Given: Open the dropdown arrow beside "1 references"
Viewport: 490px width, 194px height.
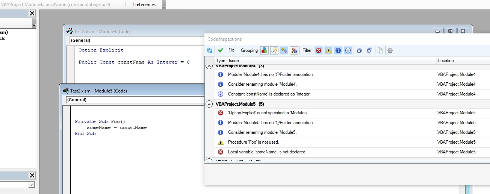Looking at the screenshot, I should pos(164,5).
